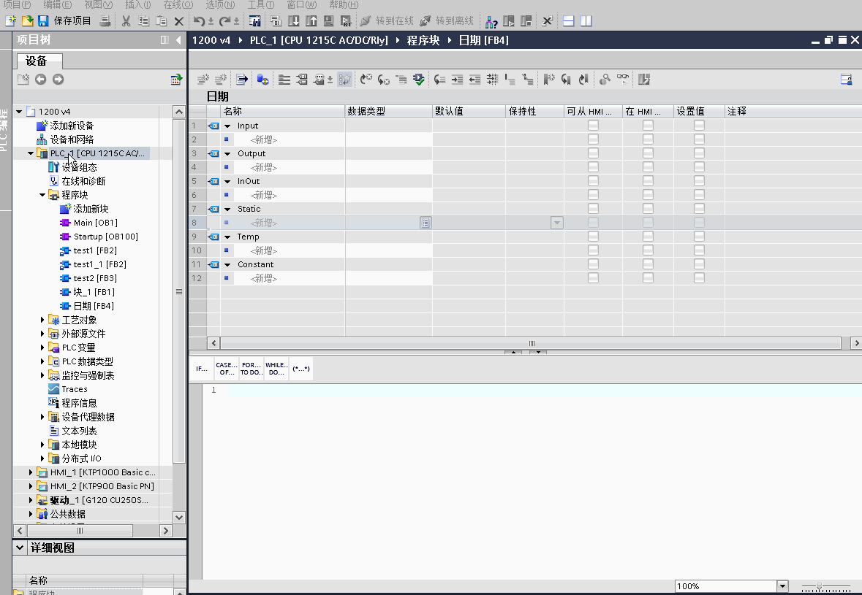Outdent text icon in editor toolbar
The image size is (862, 595).
click(475, 79)
